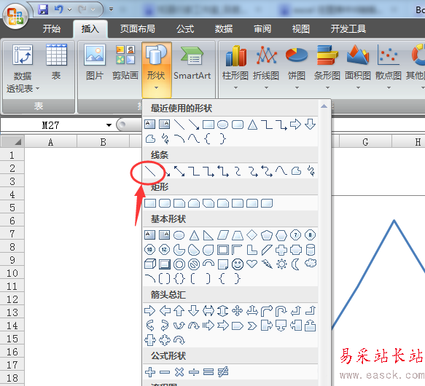Open the 面积图 area chart dropdown
The image size is (425, 386).
click(x=358, y=68)
